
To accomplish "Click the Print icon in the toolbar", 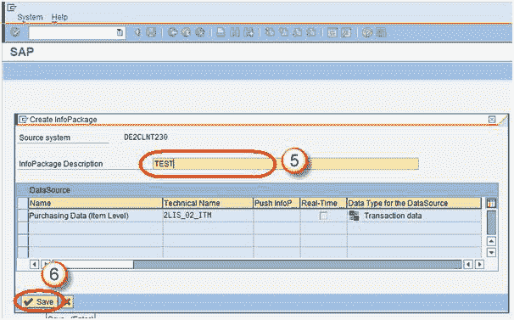I will (x=221, y=32).
